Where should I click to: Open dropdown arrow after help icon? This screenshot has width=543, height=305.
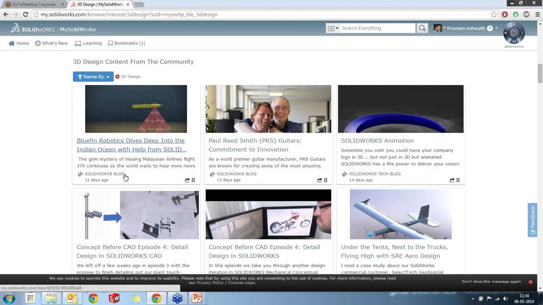[496, 28]
